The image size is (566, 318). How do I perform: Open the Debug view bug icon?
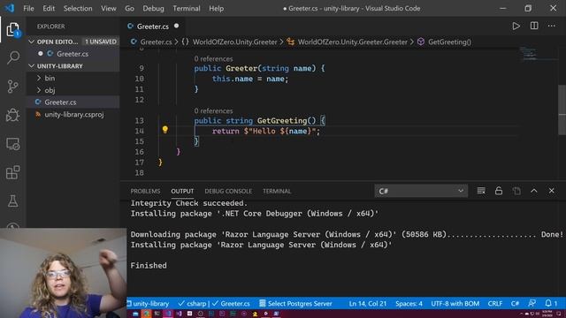coord(13,116)
